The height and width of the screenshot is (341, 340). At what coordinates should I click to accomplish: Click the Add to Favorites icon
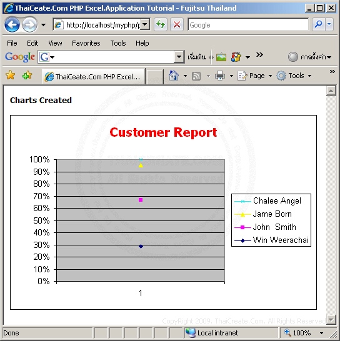pyautogui.click(x=27, y=76)
